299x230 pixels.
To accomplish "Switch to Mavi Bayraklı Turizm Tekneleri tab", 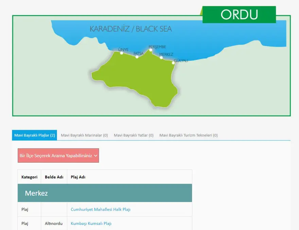I will click(x=189, y=135).
